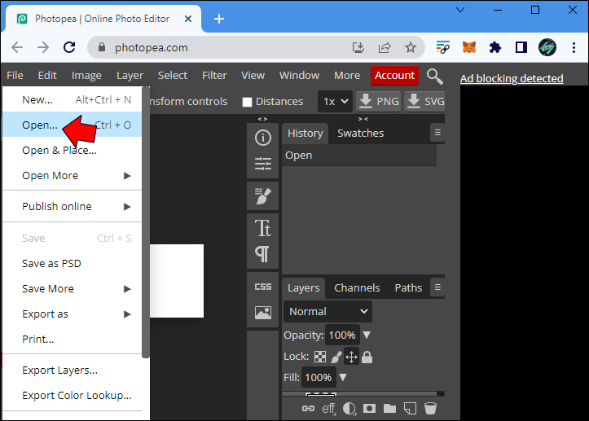This screenshot has height=421, width=589.
Task: Choose New... from File menu
Action: coord(73,99)
